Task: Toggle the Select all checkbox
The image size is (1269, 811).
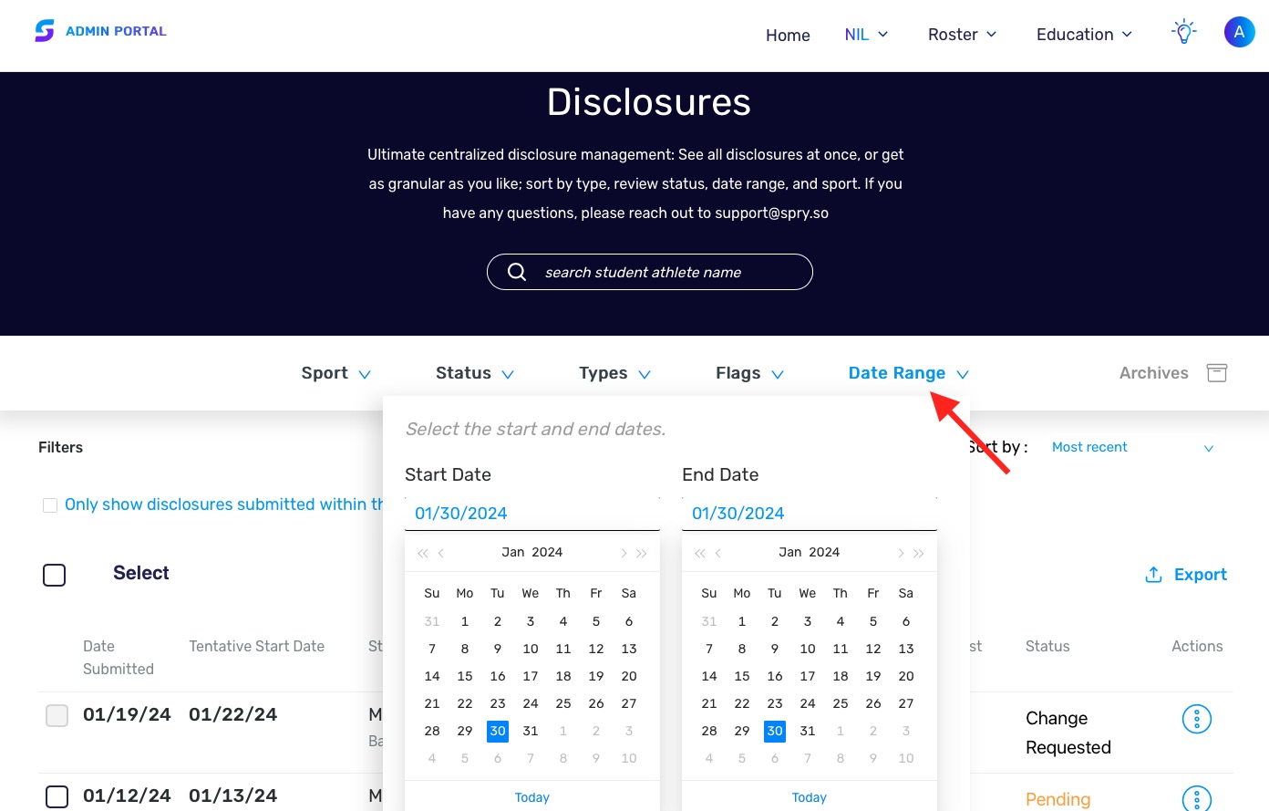Action: (55, 575)
